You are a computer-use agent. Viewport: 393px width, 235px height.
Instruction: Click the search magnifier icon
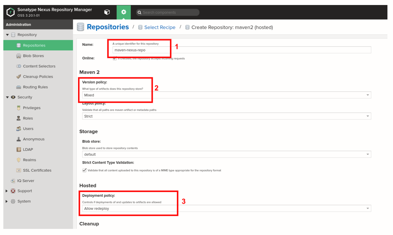[139, 13]
